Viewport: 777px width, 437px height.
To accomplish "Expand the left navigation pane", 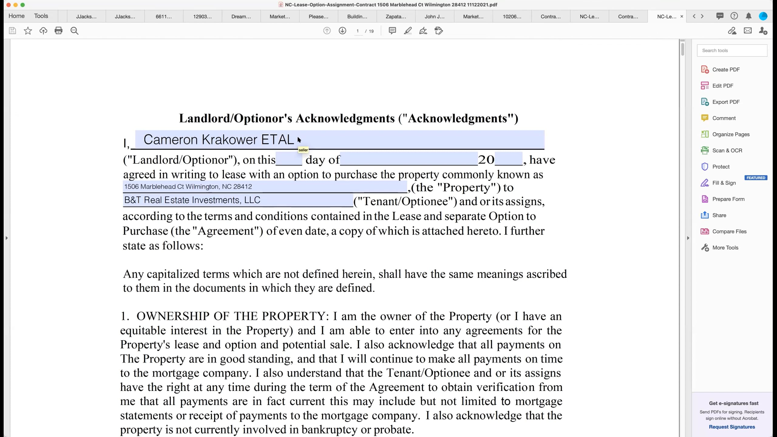I will [7, 238].
